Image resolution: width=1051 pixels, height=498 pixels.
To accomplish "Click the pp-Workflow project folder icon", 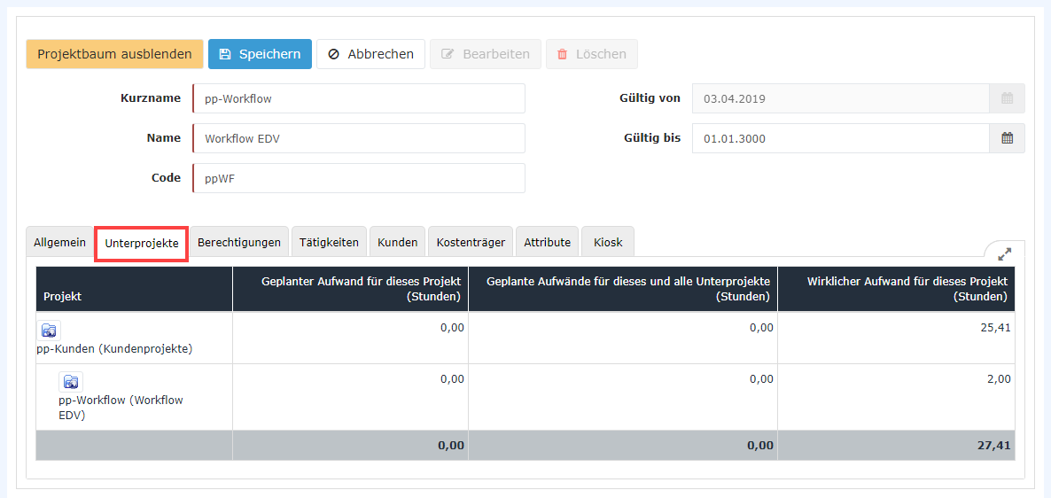I will pos(70,382).
